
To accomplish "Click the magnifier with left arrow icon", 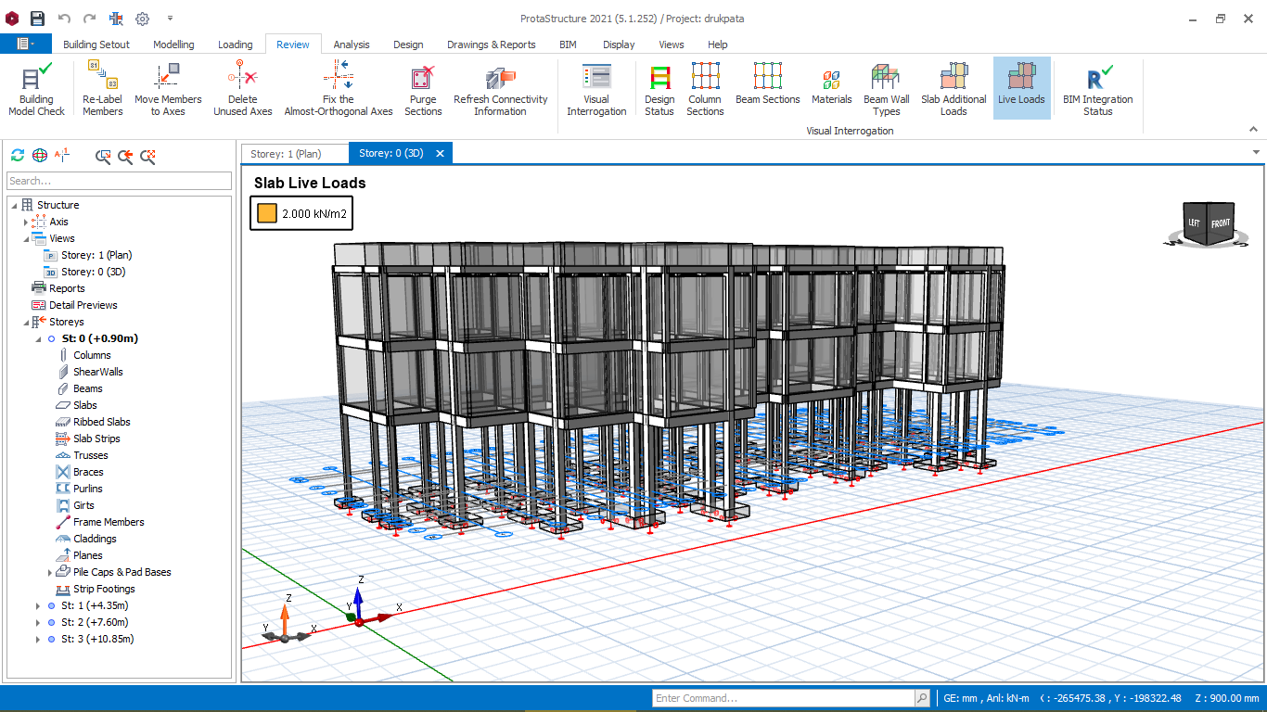I will [x=125, y=156].
